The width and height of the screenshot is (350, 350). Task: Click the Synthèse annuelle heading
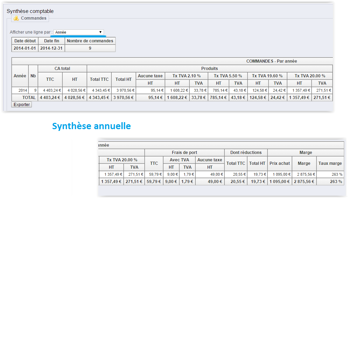pyautogui.click(x=91, y=126)
